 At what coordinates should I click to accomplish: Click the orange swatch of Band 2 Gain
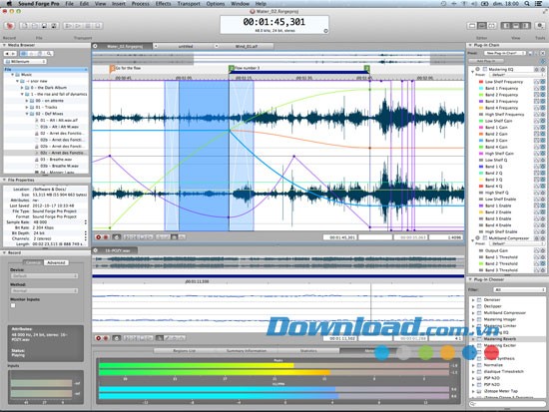(x=481, y=134)
